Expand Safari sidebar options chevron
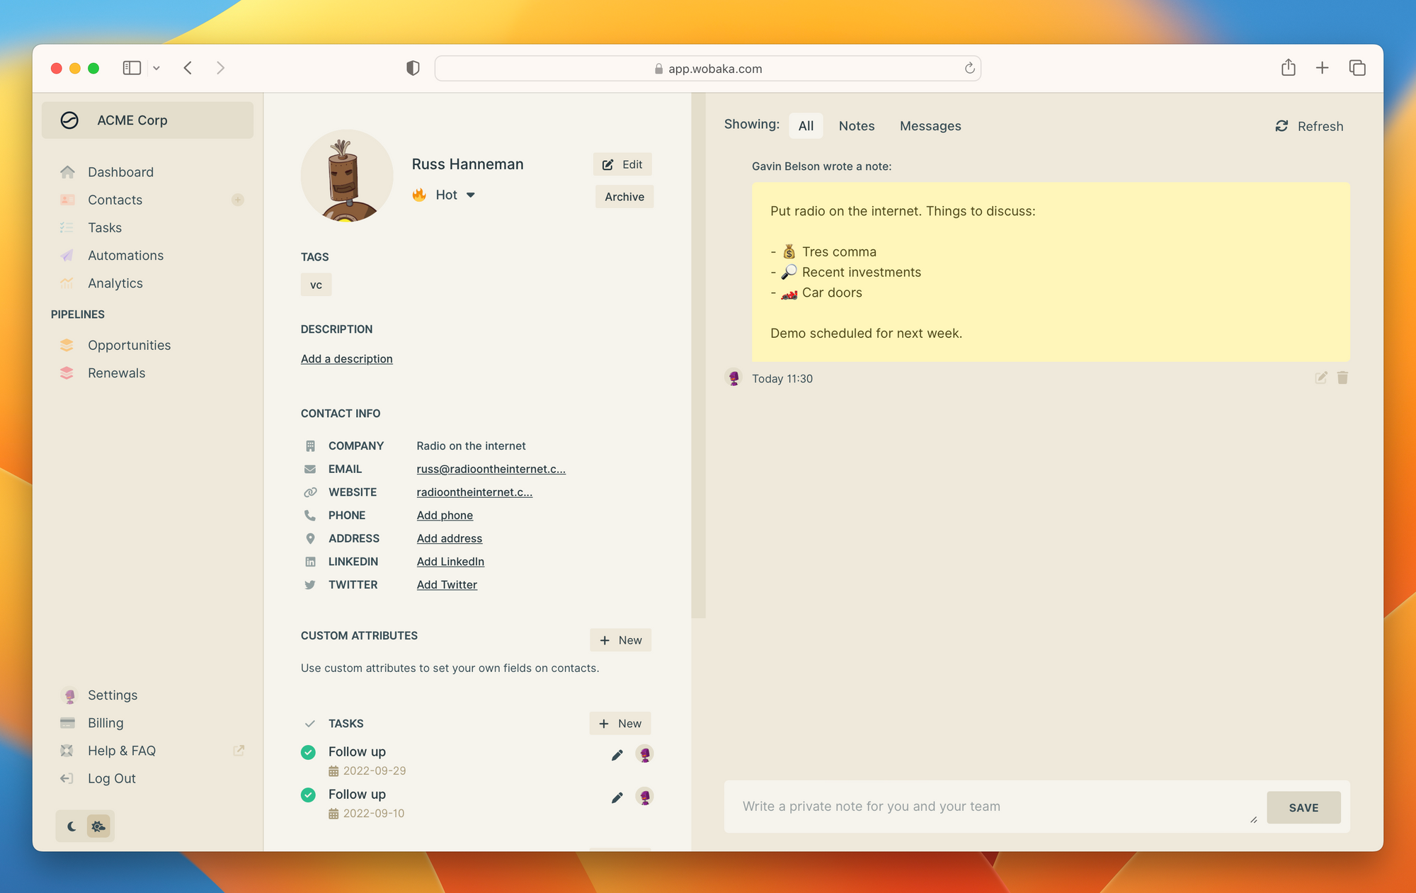The width and height of the screenshot is (1416, 893). click(156, 68)
